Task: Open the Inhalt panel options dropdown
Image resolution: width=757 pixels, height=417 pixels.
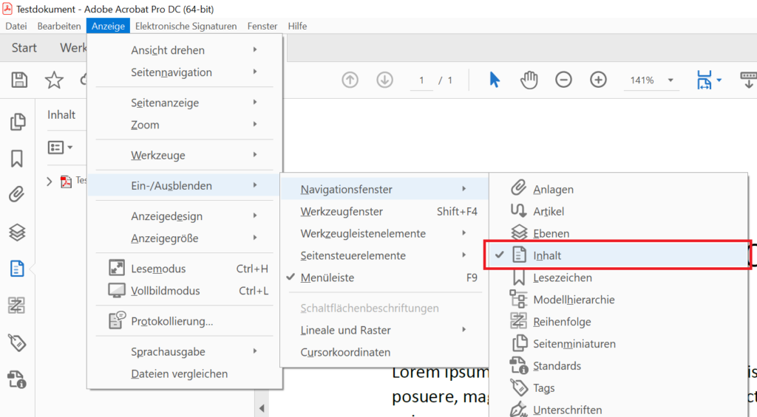Action: pyautogui.click(x=61, y=148)
